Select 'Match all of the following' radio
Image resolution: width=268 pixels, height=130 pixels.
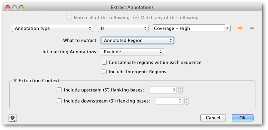point(69,18)
